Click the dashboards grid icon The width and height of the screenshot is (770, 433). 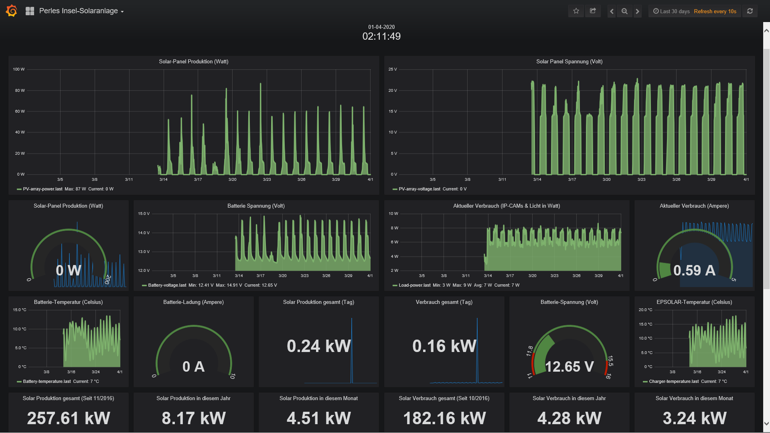[x=30, y=11]
